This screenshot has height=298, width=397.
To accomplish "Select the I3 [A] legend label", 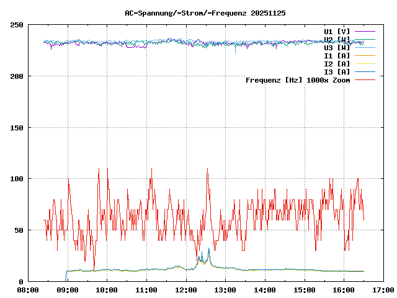I will pyautogui.click(x=337, y=71).
